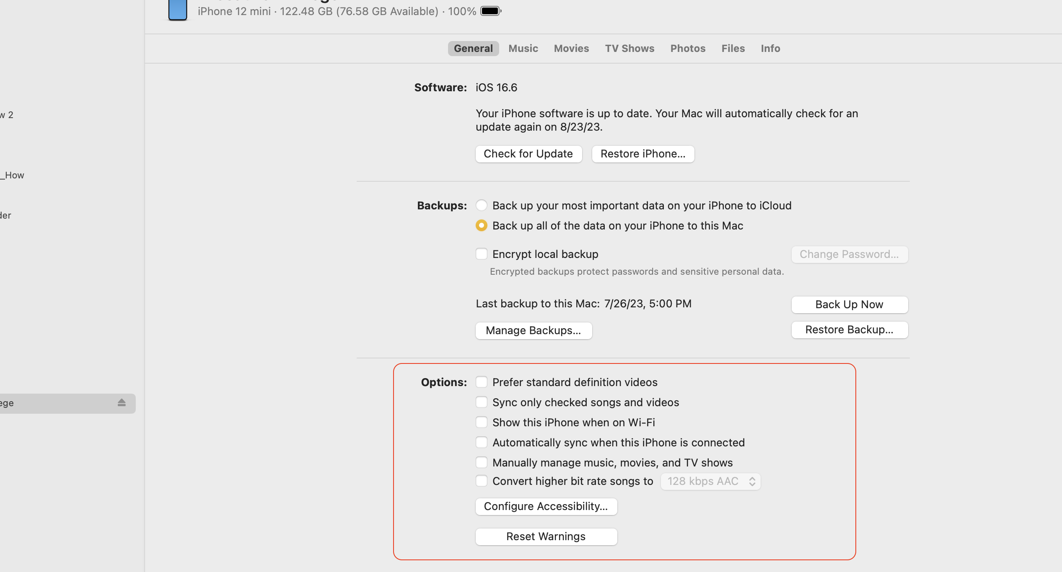This screenshot has width=1062, height=572.
Task: Go to the TV Shows tab
Action: click(x=629, y=48)
